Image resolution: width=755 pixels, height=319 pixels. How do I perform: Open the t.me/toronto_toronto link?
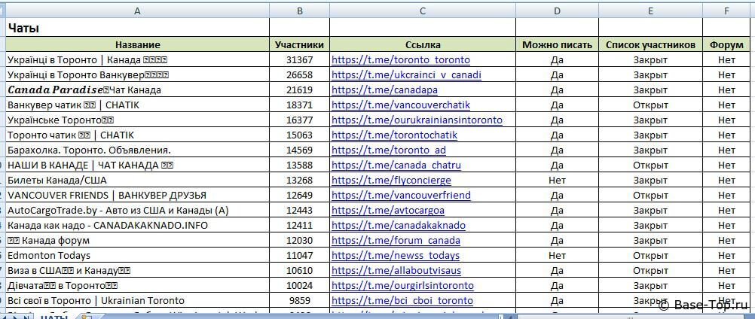400,59
